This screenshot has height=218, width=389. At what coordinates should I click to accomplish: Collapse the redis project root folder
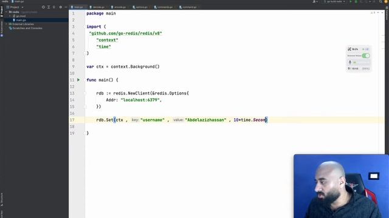(7, 12)
